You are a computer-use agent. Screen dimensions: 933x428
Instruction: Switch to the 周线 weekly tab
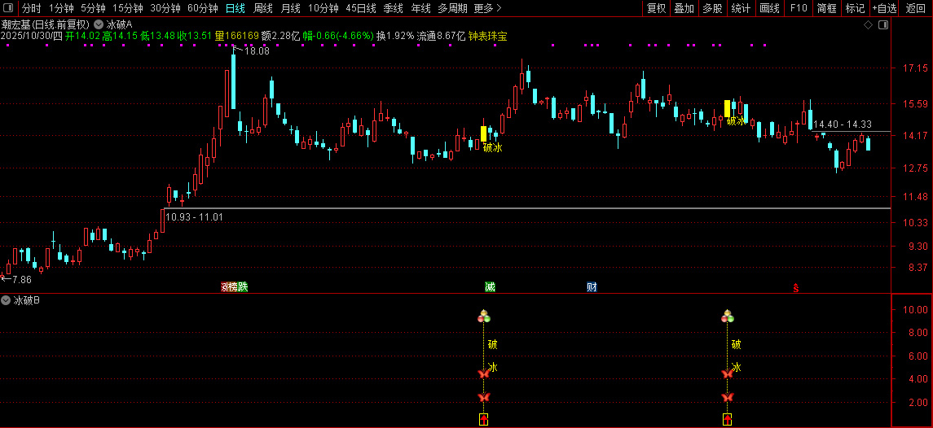coord(263,8)
